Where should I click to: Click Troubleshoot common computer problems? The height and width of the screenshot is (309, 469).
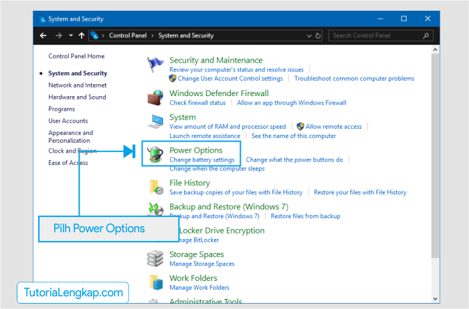point(354,79)
